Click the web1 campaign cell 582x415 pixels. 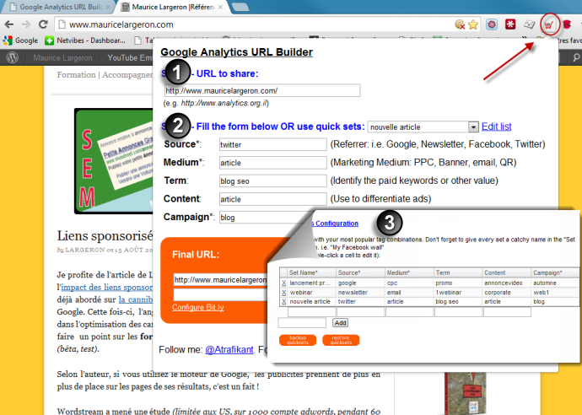click(x=555, y=293)
